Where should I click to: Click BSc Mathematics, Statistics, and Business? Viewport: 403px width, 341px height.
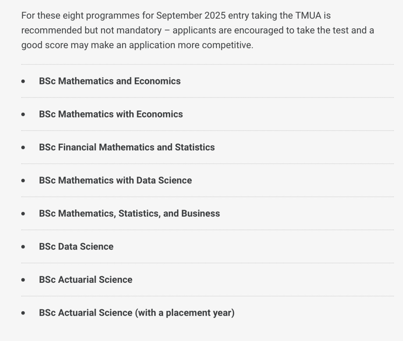pyautogui.click(x=129, y=213)
